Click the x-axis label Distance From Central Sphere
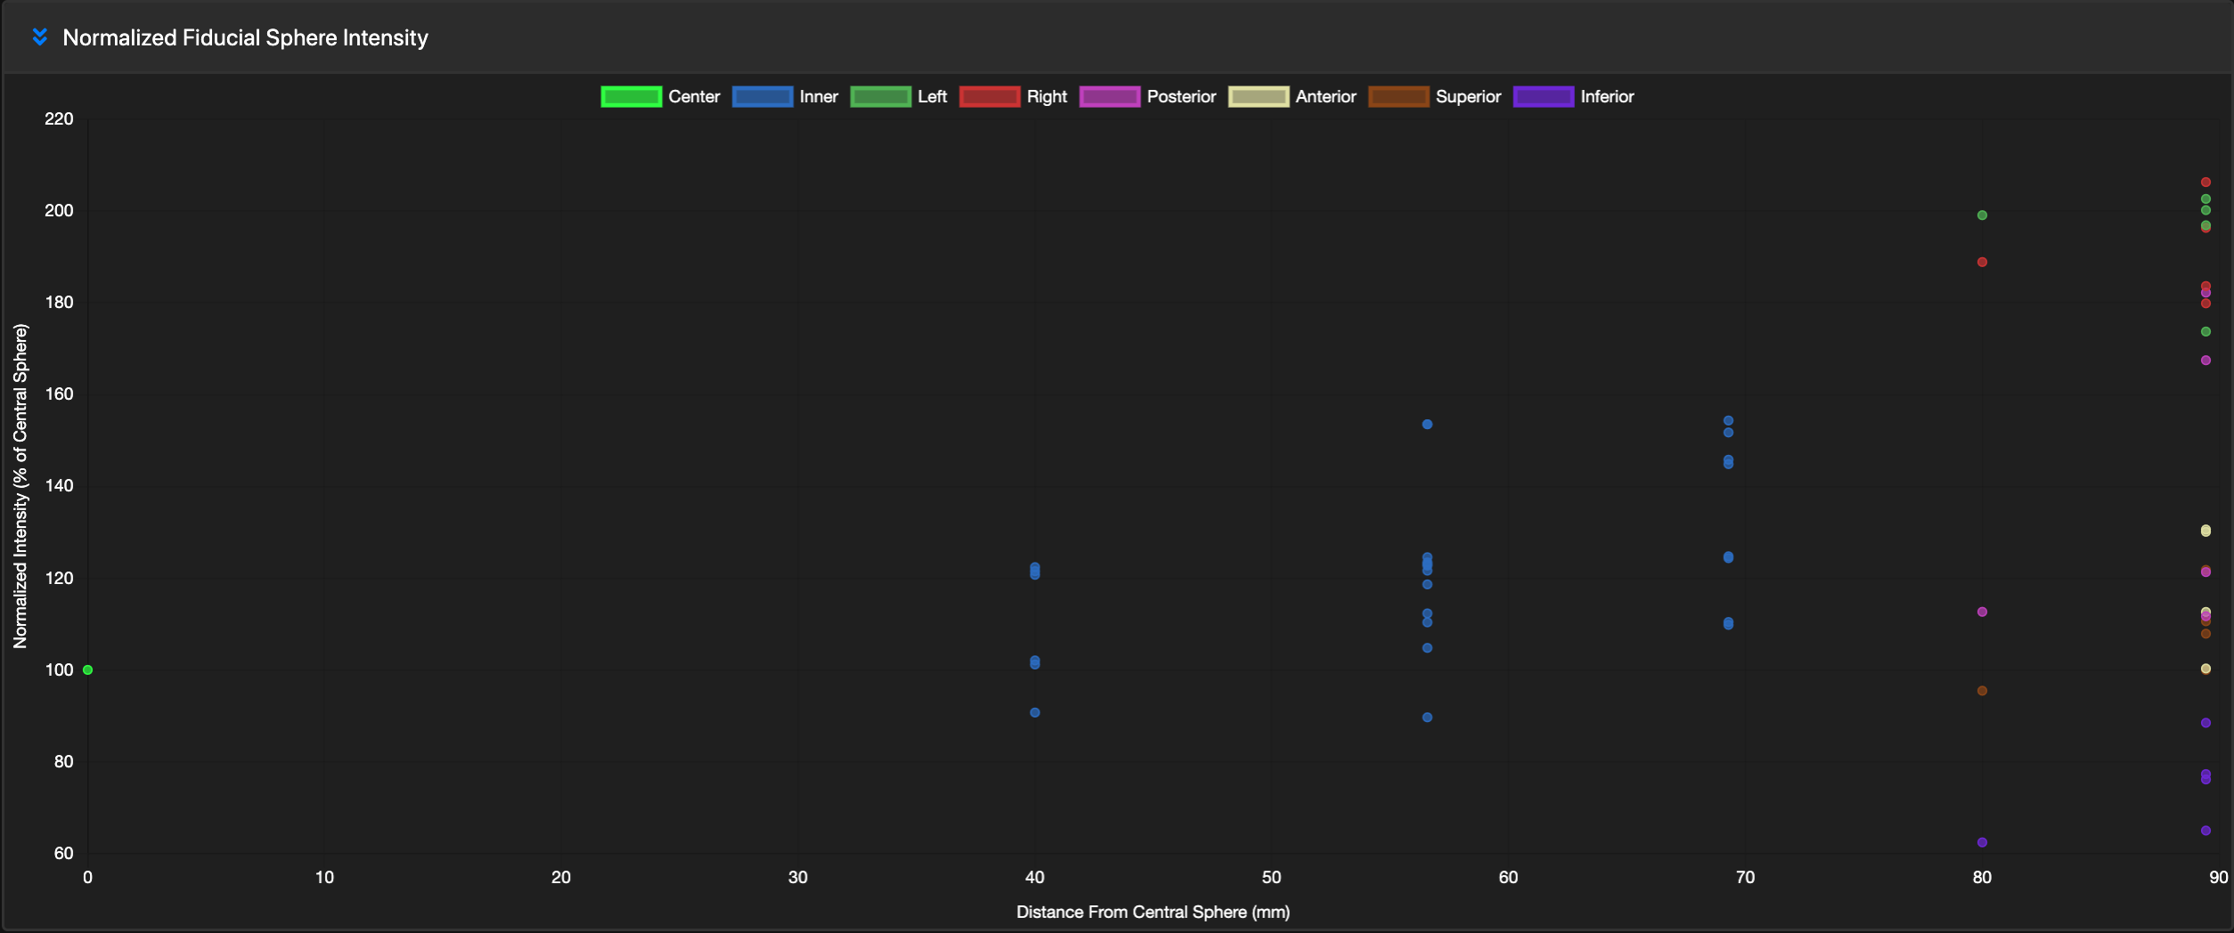The image size is (2234, 933). pyautogui.click(x=1153, y=912)
